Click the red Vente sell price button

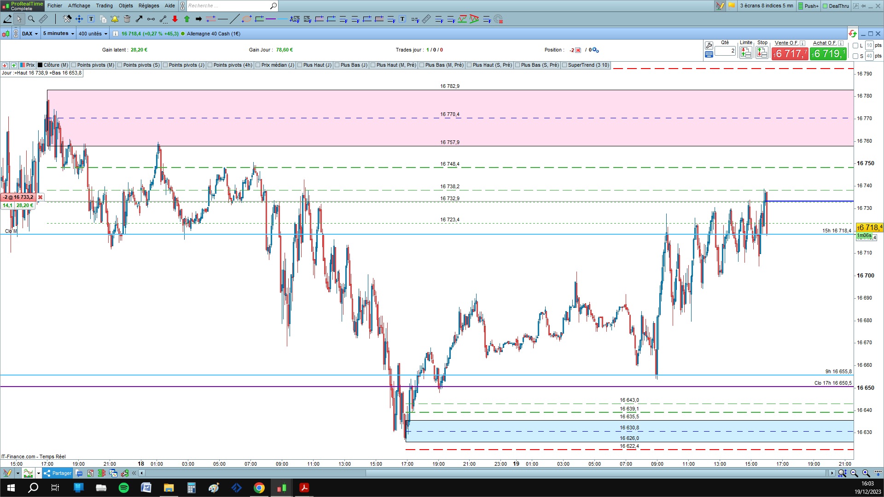click(x=790, y=53)
